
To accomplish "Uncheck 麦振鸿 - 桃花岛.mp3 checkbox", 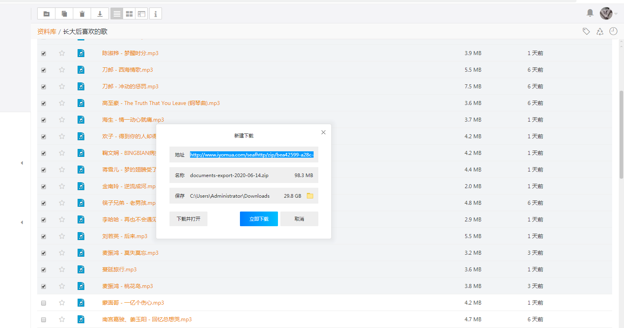I will pyautogui.click(x=44, y=286).
